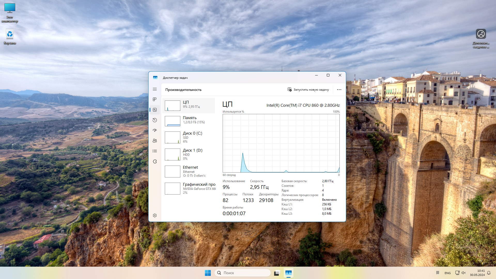Open Processes page in sidebar

click(x=155, y=99)
